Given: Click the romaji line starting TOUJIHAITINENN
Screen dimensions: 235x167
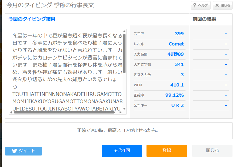Looking at the screenshot, I should coord(67,94).
